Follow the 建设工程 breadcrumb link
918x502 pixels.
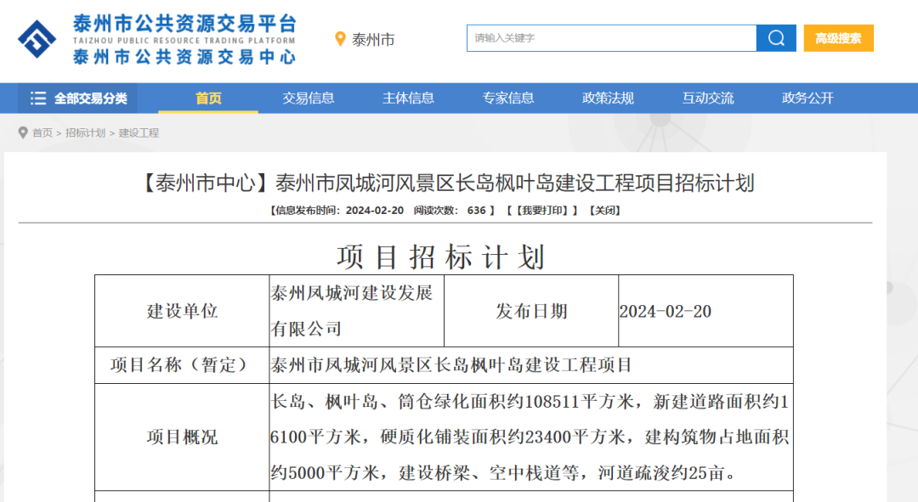[139, 133]
